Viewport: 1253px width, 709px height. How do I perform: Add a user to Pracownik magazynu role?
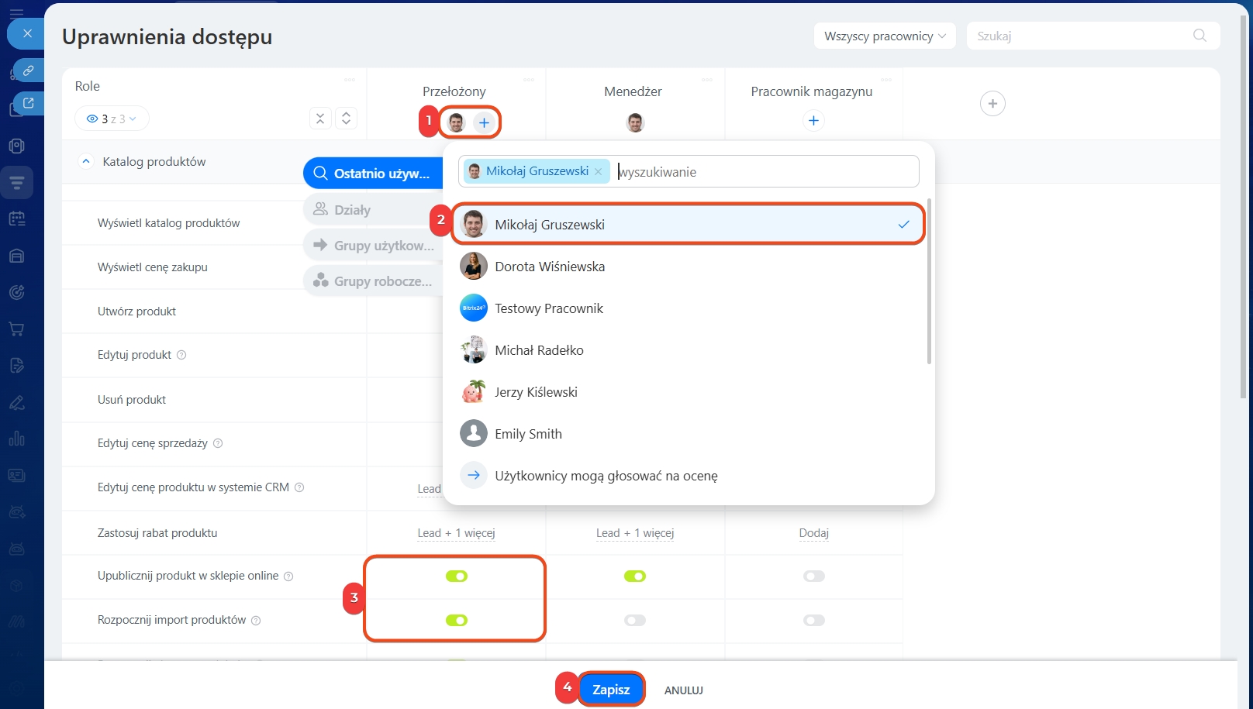(x=813, y=121)
